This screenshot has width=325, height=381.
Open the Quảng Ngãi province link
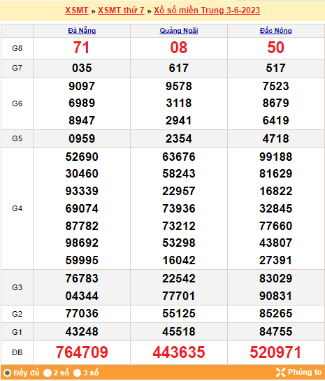point(179,31)
